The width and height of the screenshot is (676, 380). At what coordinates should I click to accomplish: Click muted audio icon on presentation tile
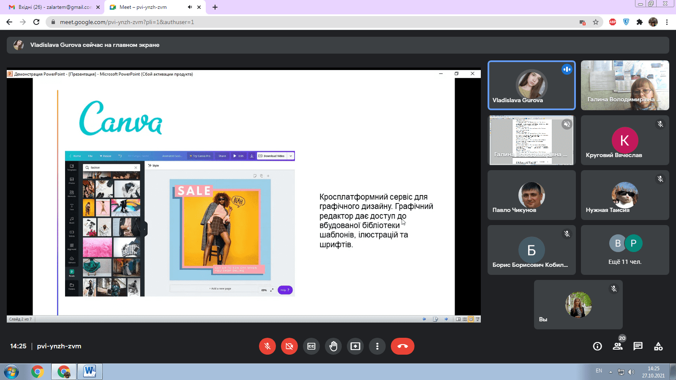(567, 124)
